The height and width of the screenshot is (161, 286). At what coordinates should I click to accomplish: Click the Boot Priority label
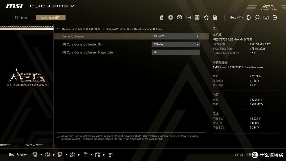(18, 155)
